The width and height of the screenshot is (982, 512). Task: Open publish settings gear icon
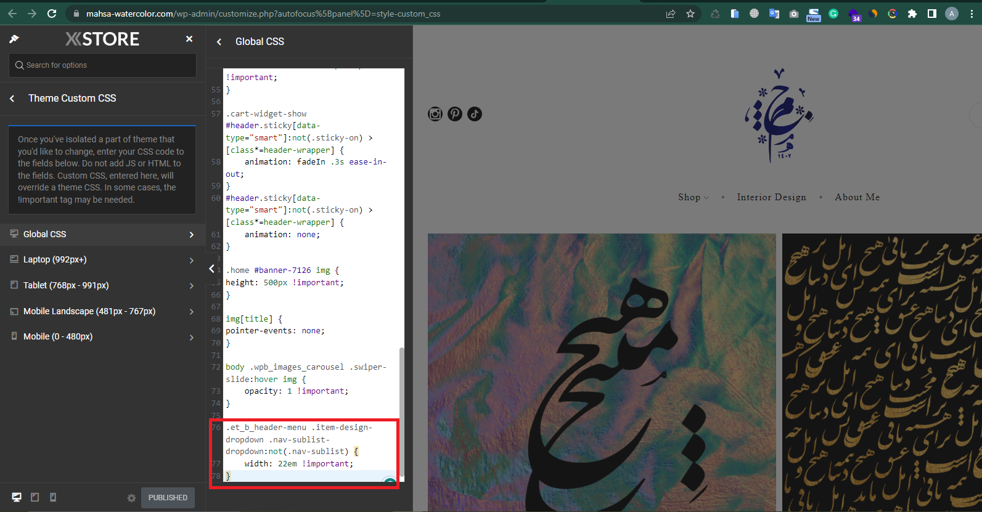tap(131, 498)
